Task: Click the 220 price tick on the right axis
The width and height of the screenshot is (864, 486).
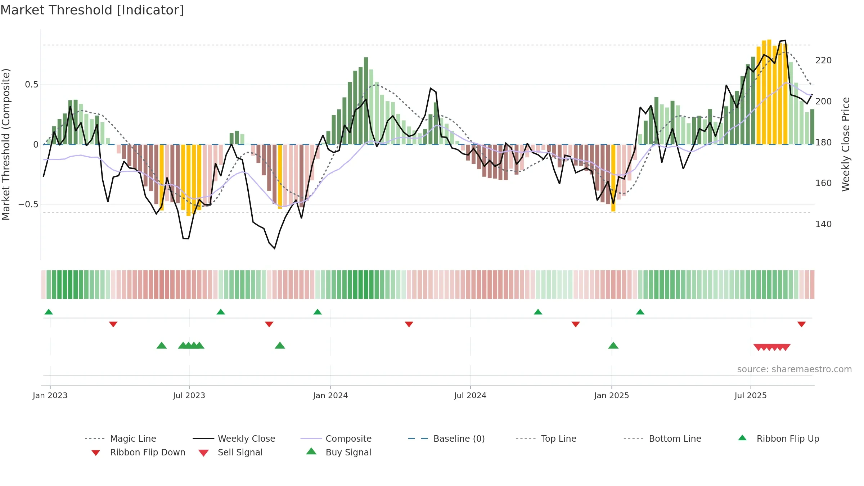Action: pos(823,60)
